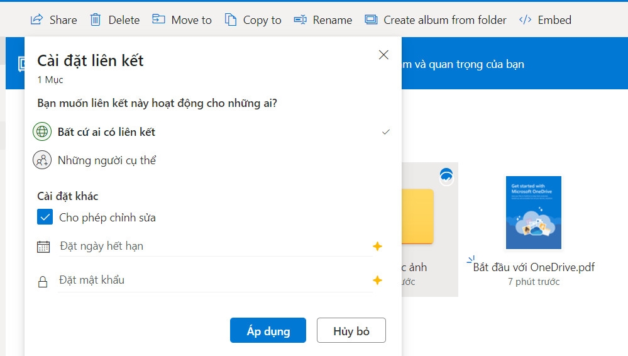Close the Cài đặt liên kết dialog
This screenshot has height=356, width=628.
click(383, 55)
